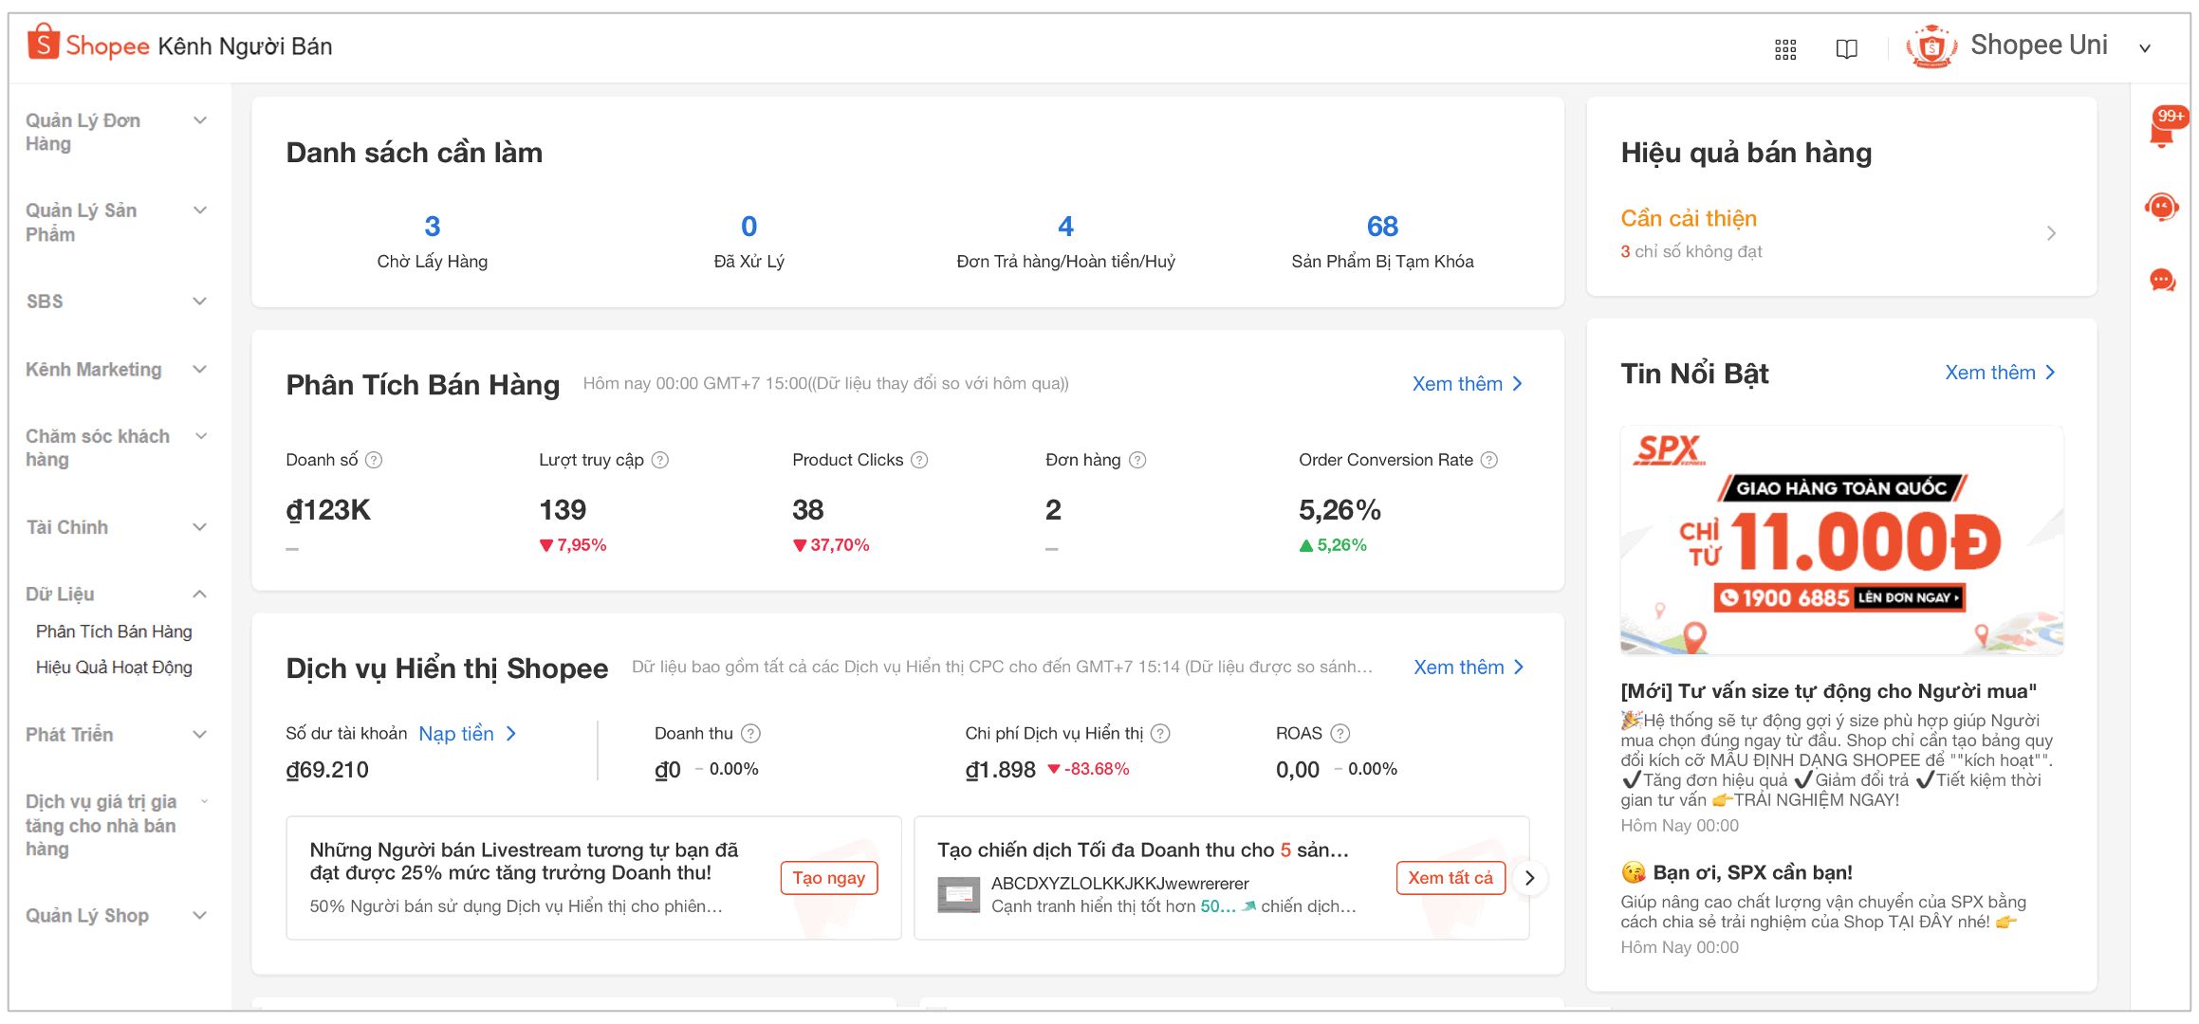Click info icon beside ROAS
The width and height of the screenshot is (2199, 1024).
pos(1340,733)
